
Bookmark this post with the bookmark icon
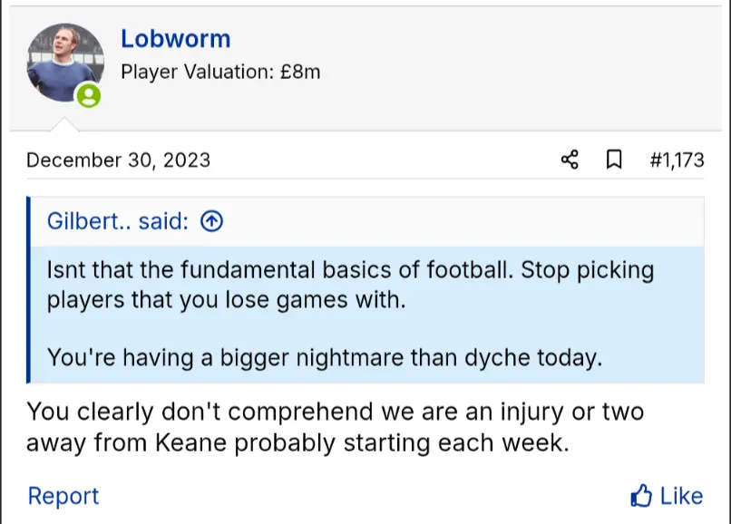coord(614,160)
